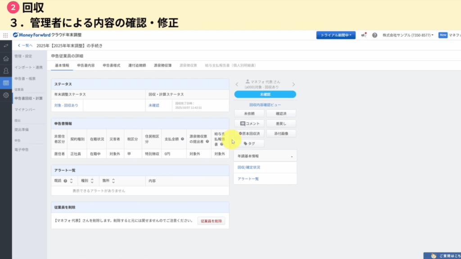The width and height of the screenshot is (461, 259).
Task: Switch to the 申告書内容 tab
Action: click(x=86, y=65)
